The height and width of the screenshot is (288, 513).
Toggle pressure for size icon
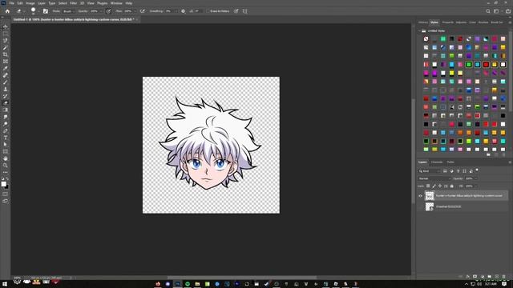(236, 11)
